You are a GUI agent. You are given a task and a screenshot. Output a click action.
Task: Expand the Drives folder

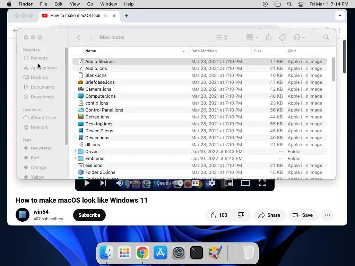tap(76, 151)
